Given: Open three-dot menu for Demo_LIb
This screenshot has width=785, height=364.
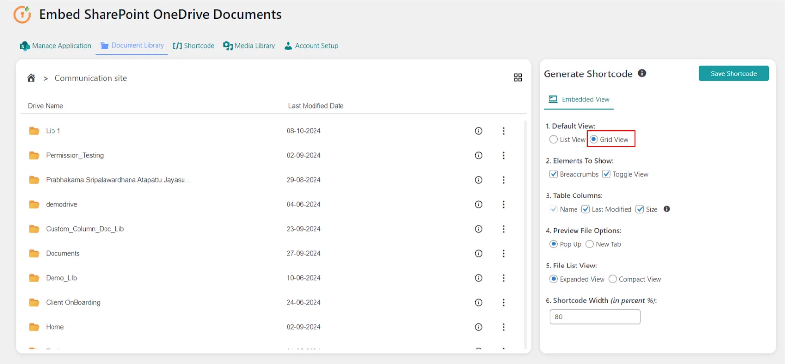Looking at the screenshot, I should (x=503, y=278).
